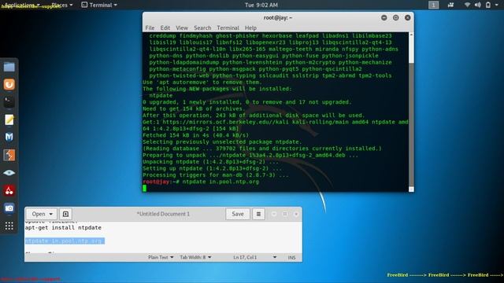Click the battery icon in the top bar
This screenshot has height=283, width=504.
coord(488,5)
